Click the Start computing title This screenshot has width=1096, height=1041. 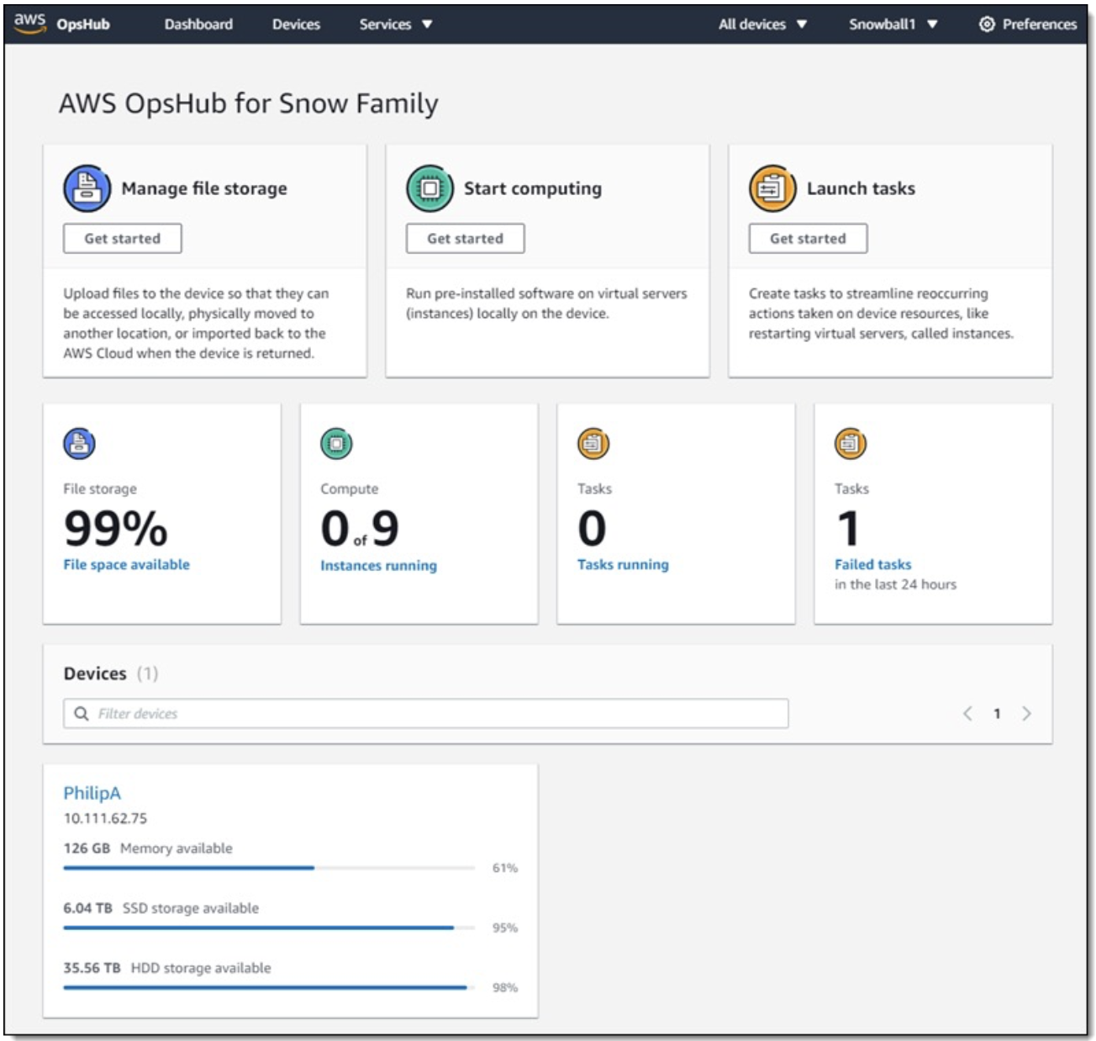533,188
